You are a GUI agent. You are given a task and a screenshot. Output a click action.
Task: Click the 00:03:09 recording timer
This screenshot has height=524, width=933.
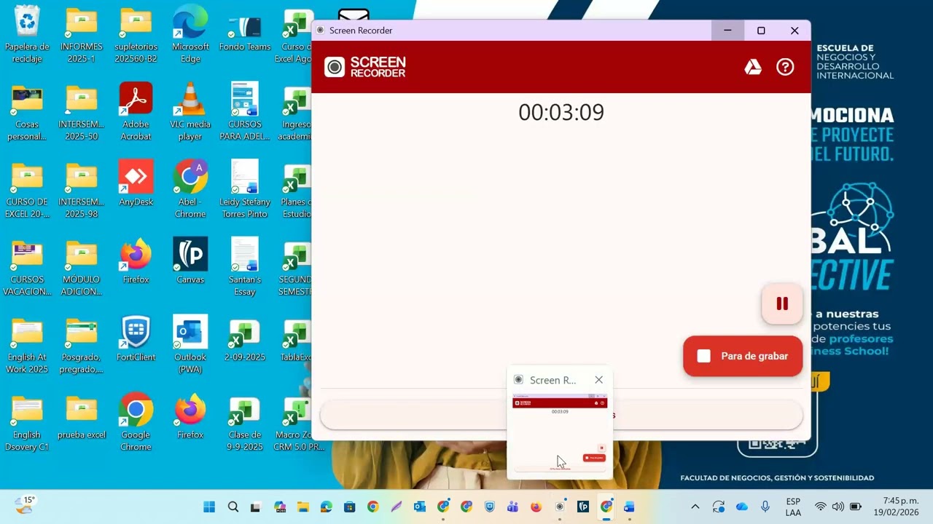coord(561,112)
